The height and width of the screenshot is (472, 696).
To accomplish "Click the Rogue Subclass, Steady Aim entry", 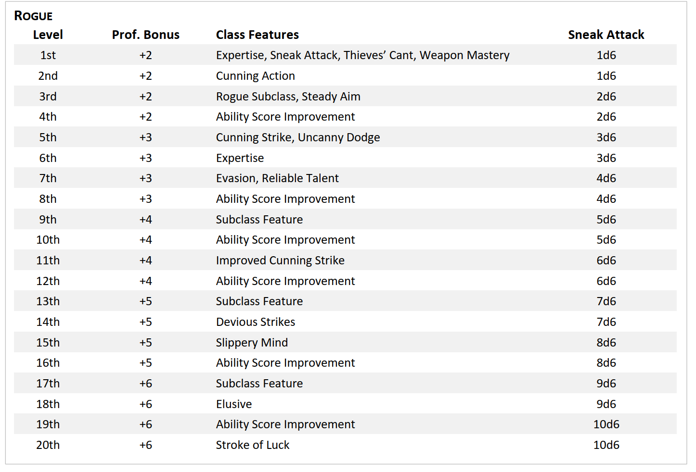I will pyautogui.click(x=288, y=97).
